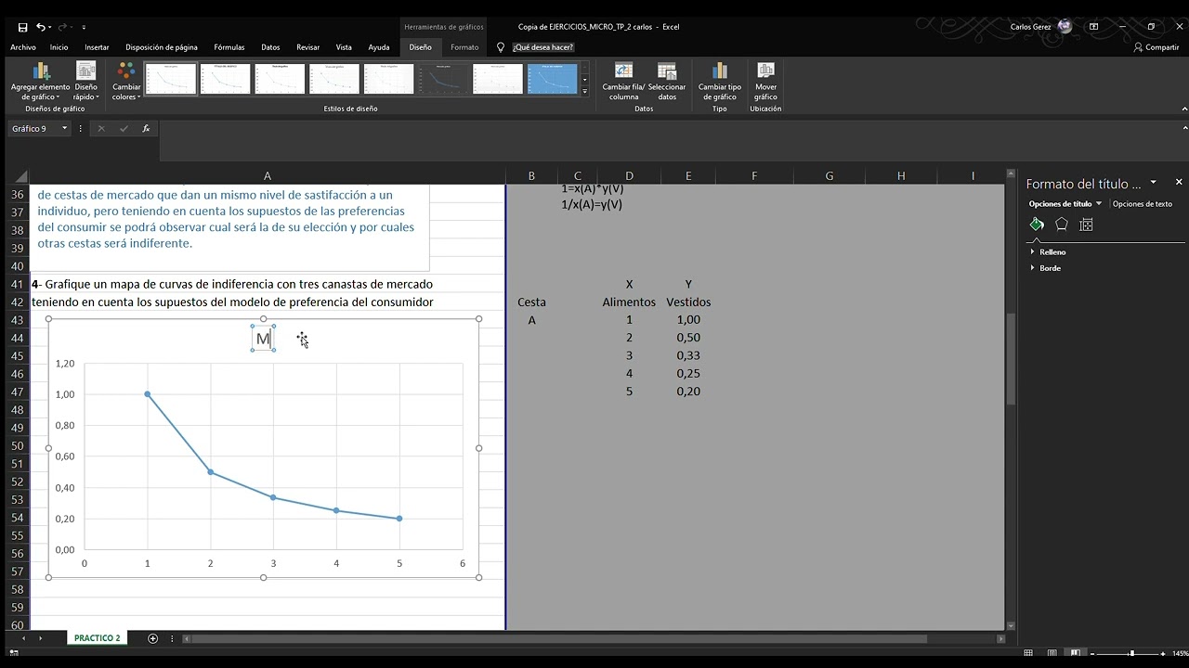Viewport: 1189px width, 668px height.
Task: Click Cambiar tipo de gráfico
Action: click(x=719, y=82)
